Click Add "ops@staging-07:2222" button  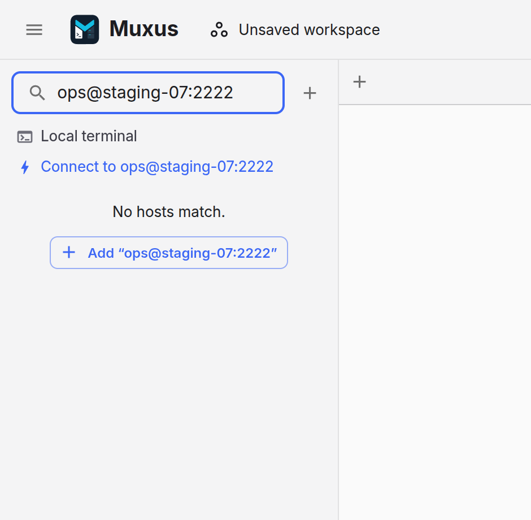pyautogui.click(x=169, y=253)
